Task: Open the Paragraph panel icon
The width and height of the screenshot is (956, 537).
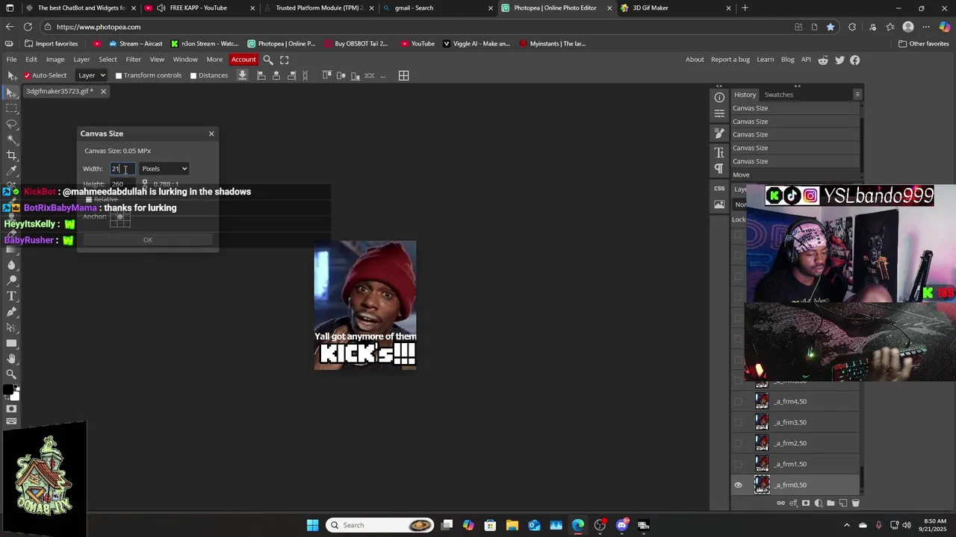Action: [719, 169]
